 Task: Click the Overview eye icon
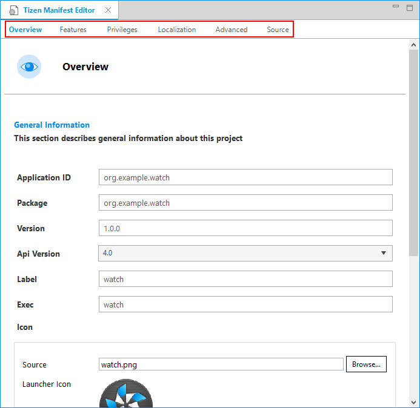tap(29, 67)
